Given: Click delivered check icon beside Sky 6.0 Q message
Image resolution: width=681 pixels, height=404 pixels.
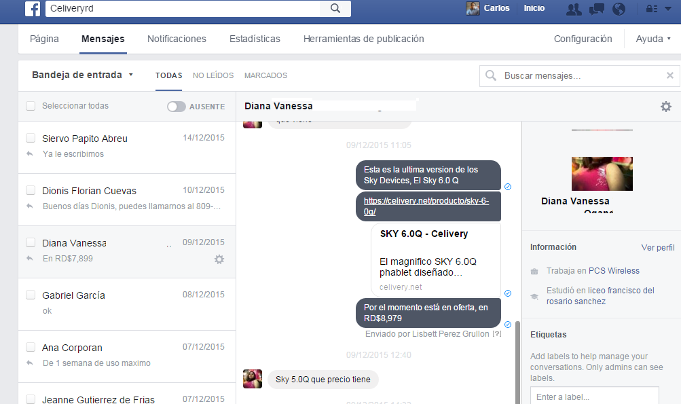Looking at the screenshot, I should [x=508, y=187].
